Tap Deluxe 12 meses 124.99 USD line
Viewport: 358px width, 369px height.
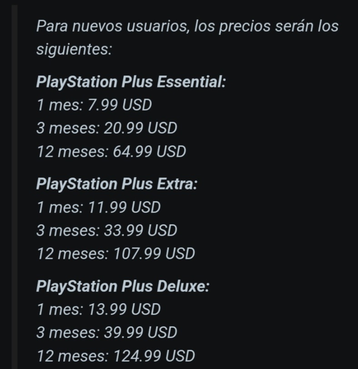point(116,356)
